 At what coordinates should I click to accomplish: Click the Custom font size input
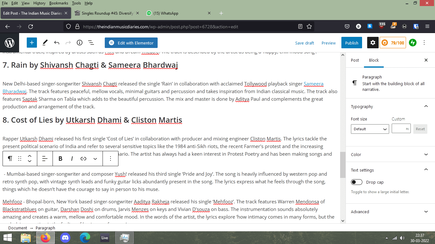pos(401,129)
